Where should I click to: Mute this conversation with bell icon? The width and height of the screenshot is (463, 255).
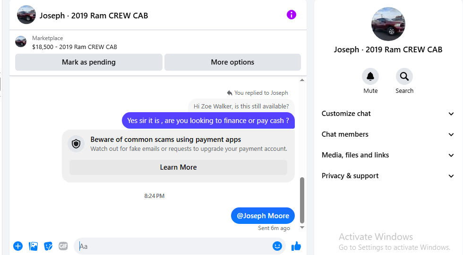pyautogui.click(x=370, y=76)
